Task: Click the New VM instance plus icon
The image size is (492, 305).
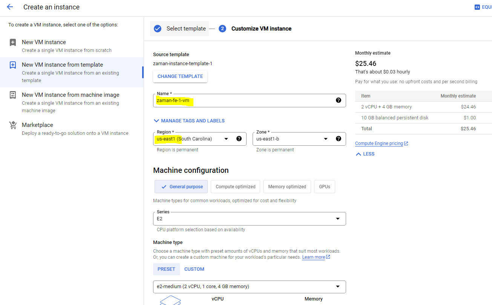Action: click(13, 42)
